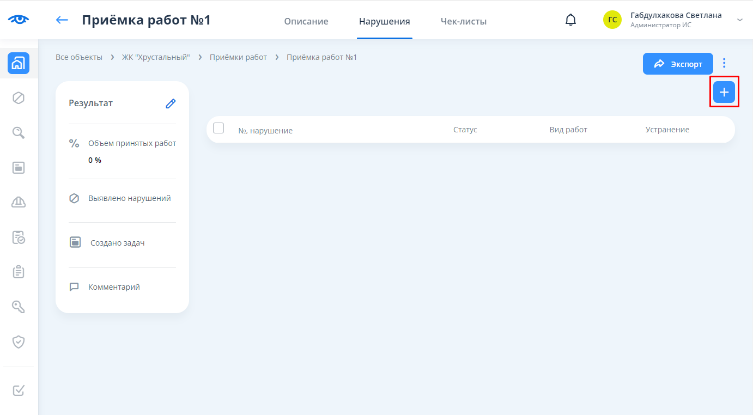Open the notifications bell
The height and width of the screenshot is (415, 753).
[x=570, y=20]
